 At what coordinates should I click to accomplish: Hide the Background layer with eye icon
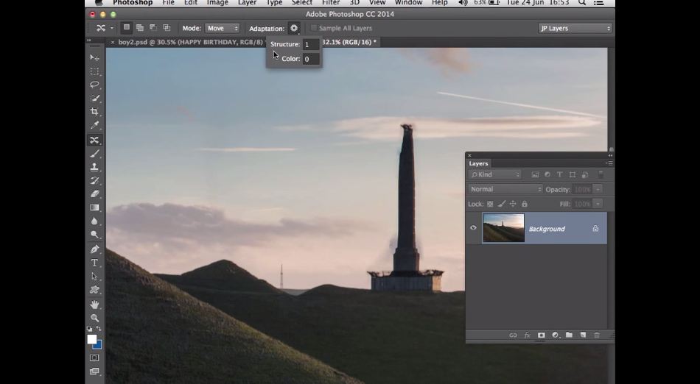point(473,228)
